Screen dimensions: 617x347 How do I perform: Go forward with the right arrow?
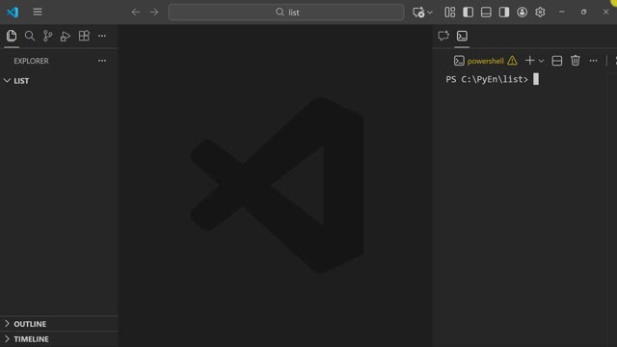point(154,13)
